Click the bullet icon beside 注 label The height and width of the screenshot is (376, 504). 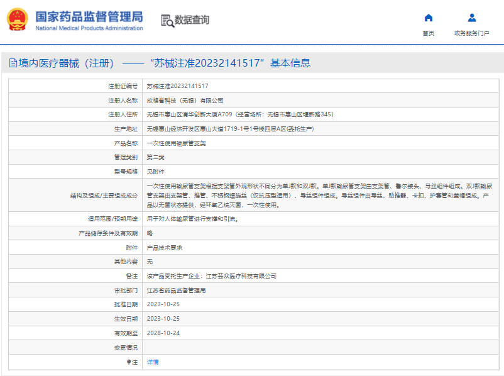[129, 362]
